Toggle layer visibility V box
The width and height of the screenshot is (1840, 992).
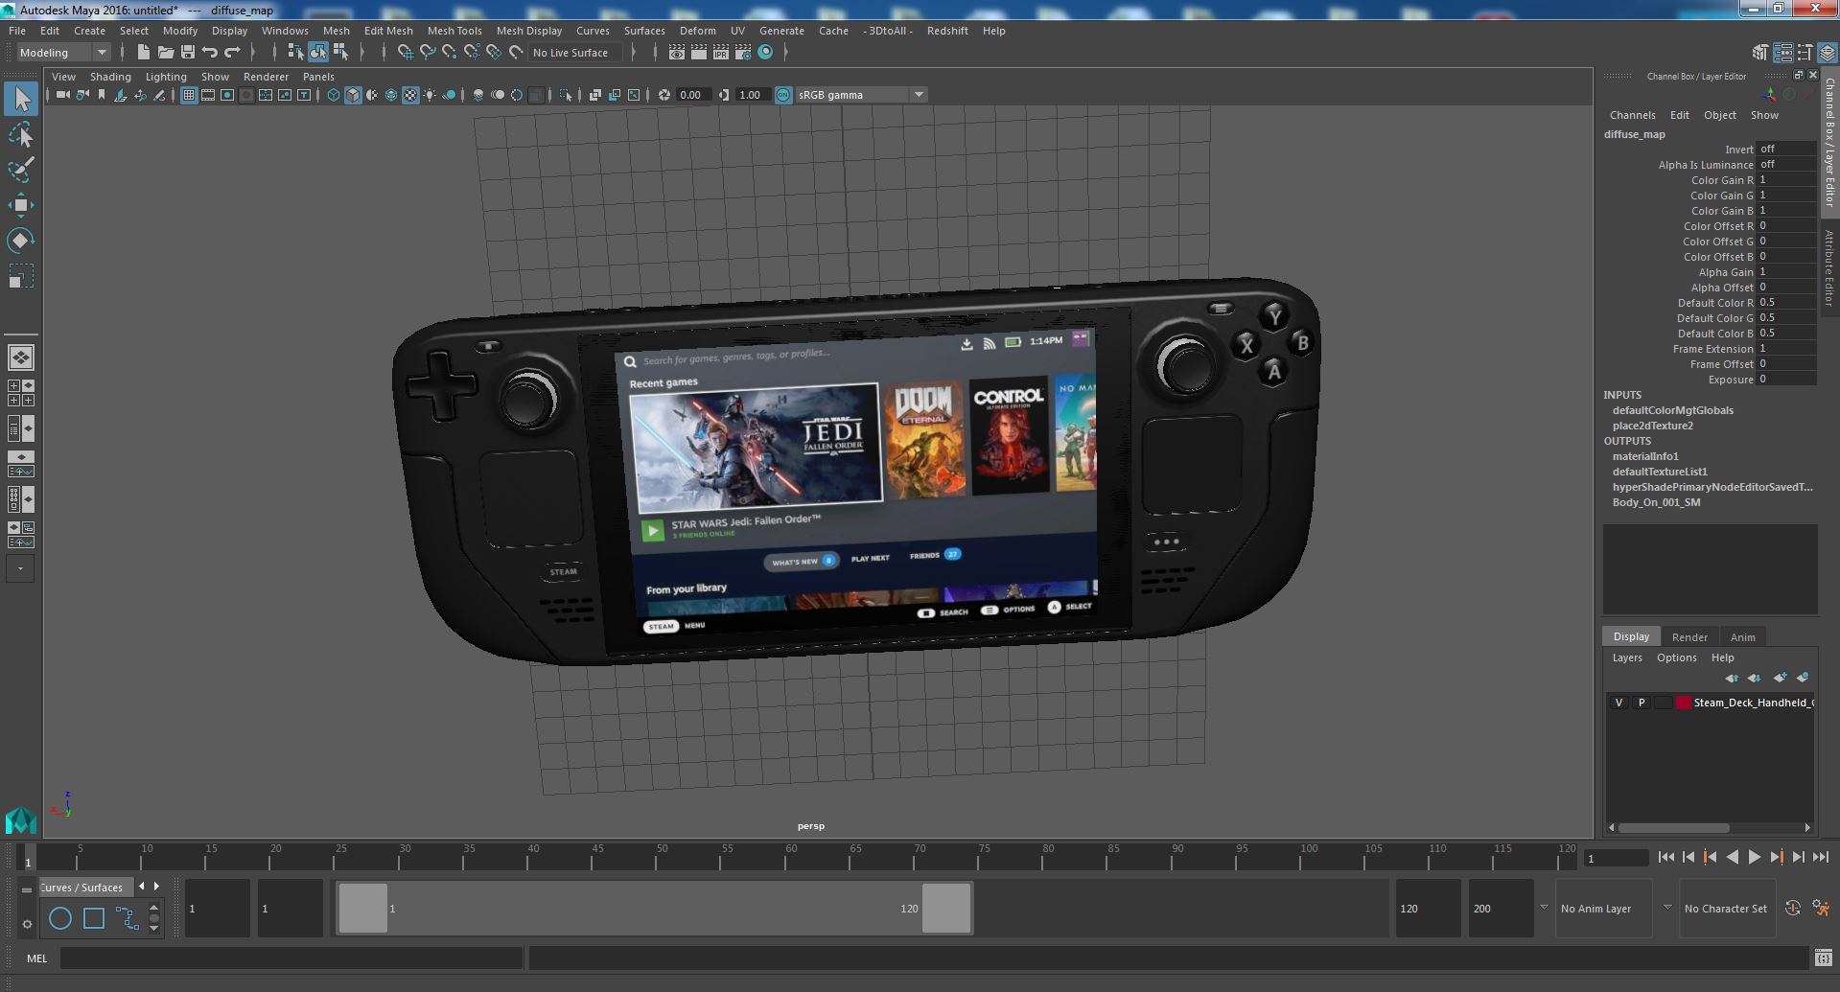(x=1619, y=703)
